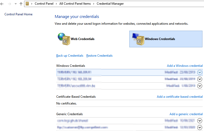Open the recent locations dropdown arrow

tap(16, 4)
